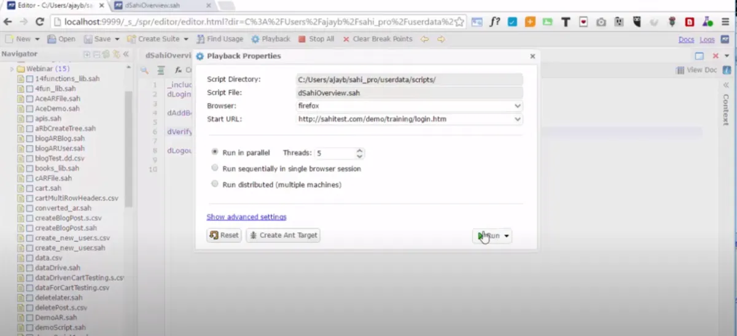Open the editor tab options dropdown arrow
Viewport: 737px width, 336px height.
[727, 56]
